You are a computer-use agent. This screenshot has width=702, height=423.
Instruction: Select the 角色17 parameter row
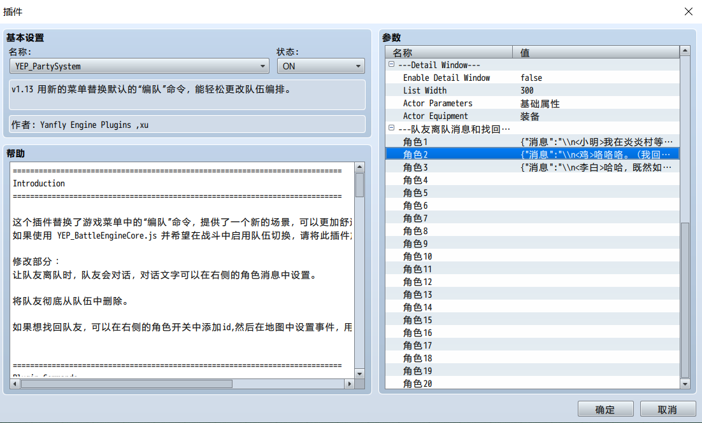(x=533, y=345)
